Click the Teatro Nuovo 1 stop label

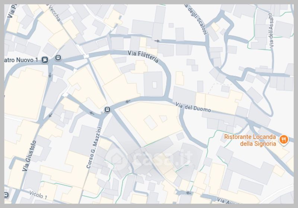click(x=21, y=60)
